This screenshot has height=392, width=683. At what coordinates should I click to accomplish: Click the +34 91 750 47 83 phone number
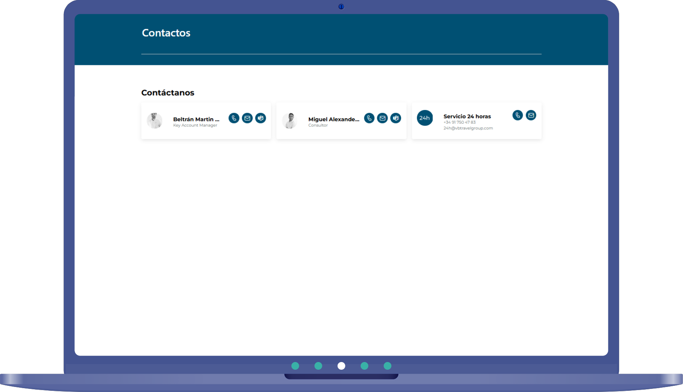pyautogui.click(x=460, y=123)
